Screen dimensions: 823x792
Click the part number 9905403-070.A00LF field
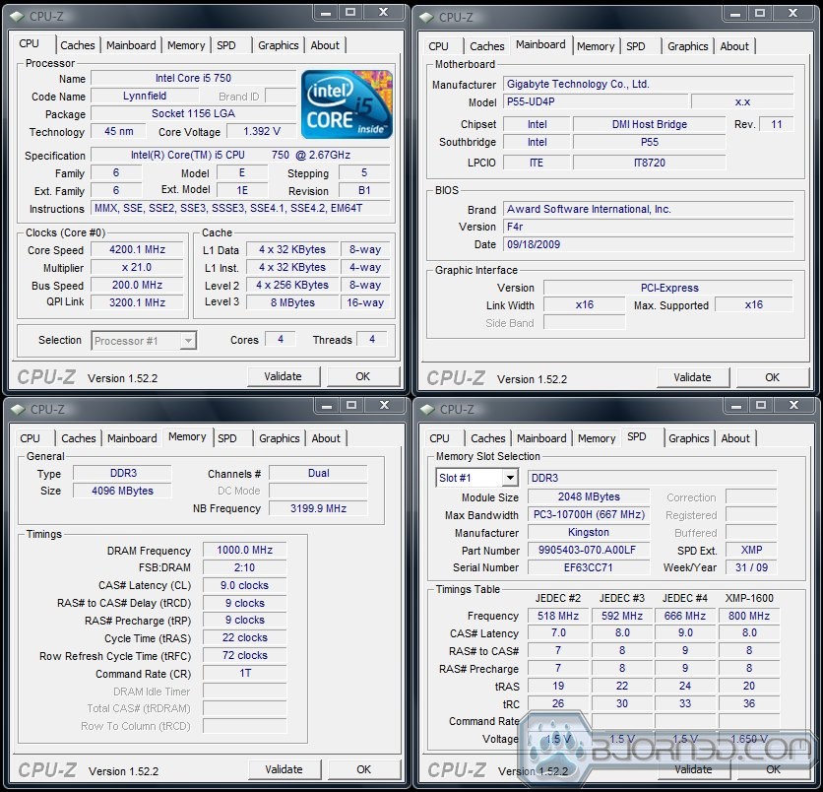click(x=589, y=550)
